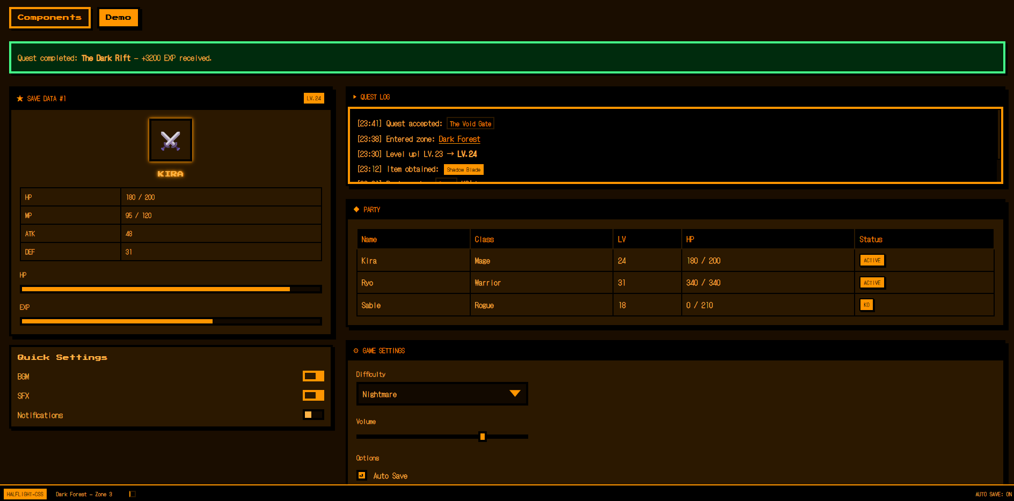Click the 340 / 340 HP cell
Screen dimensions: 1014x501
pos(768,283)
